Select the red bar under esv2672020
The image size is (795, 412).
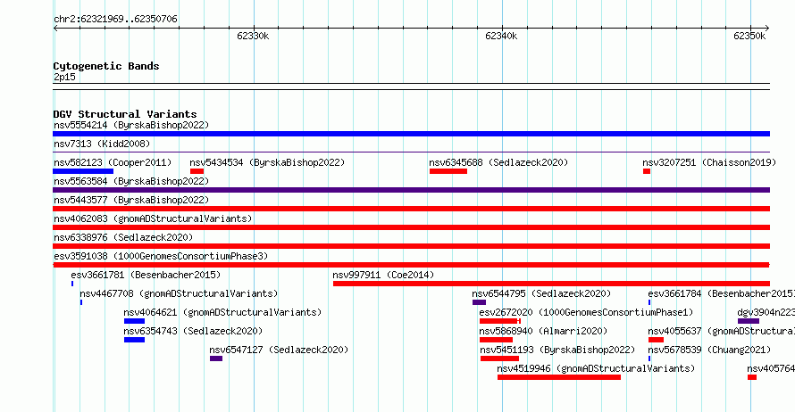click(500, 321)
